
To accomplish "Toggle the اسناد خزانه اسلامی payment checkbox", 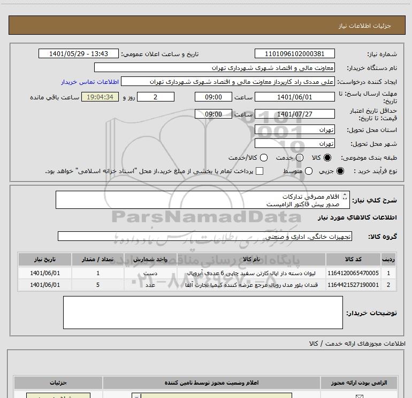I will pos(260,171).
